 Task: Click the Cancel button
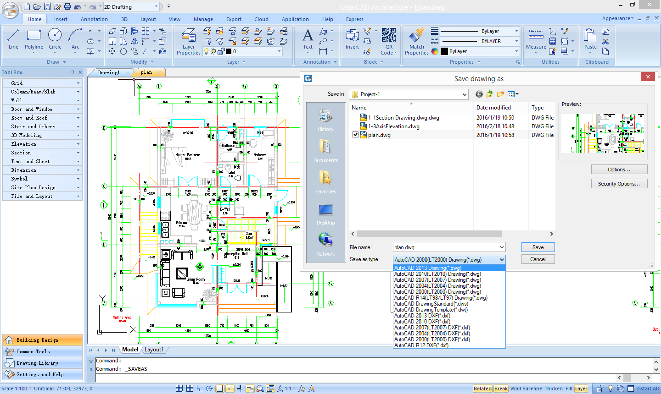(x=538, y=259)
